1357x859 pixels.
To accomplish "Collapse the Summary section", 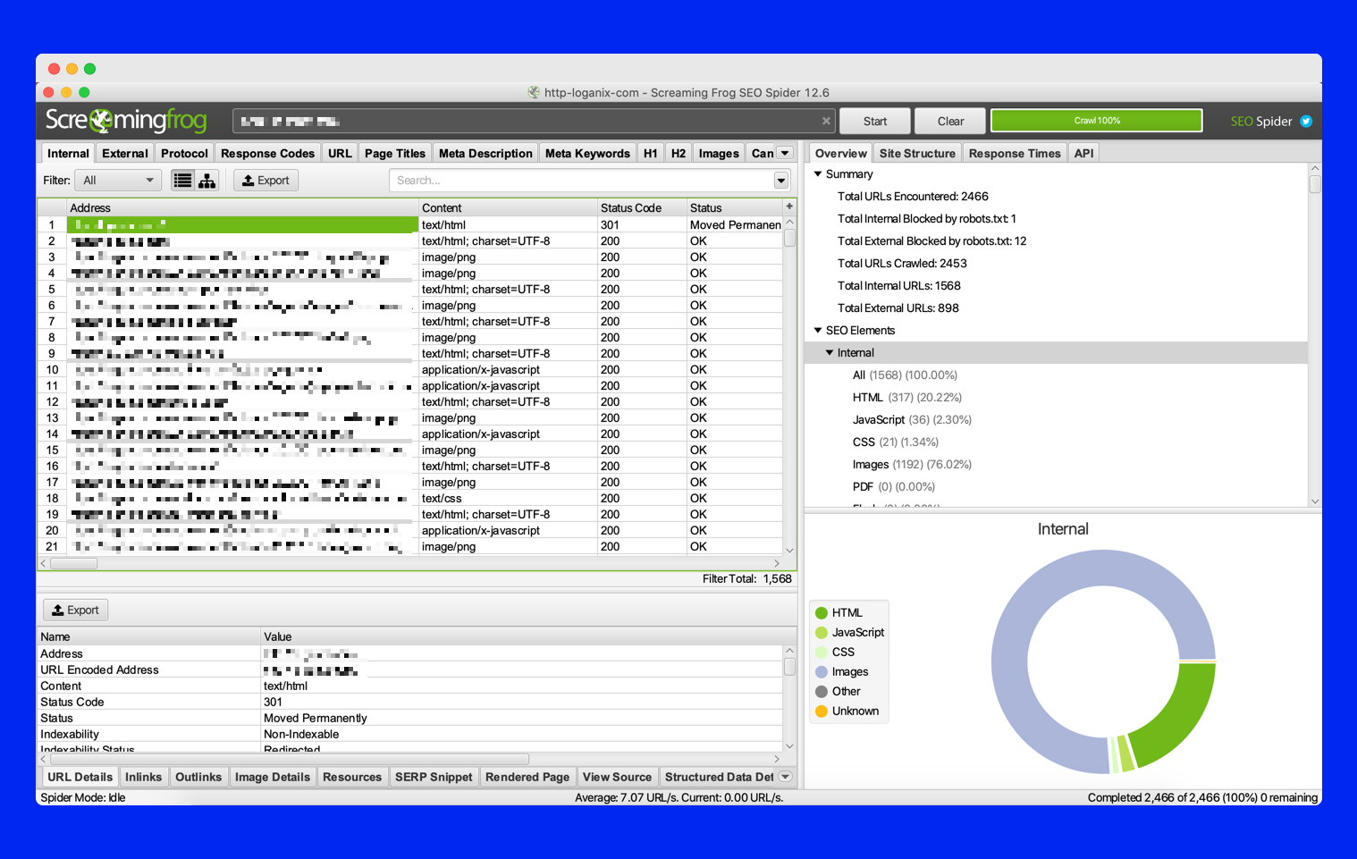I will coord(818,174).
